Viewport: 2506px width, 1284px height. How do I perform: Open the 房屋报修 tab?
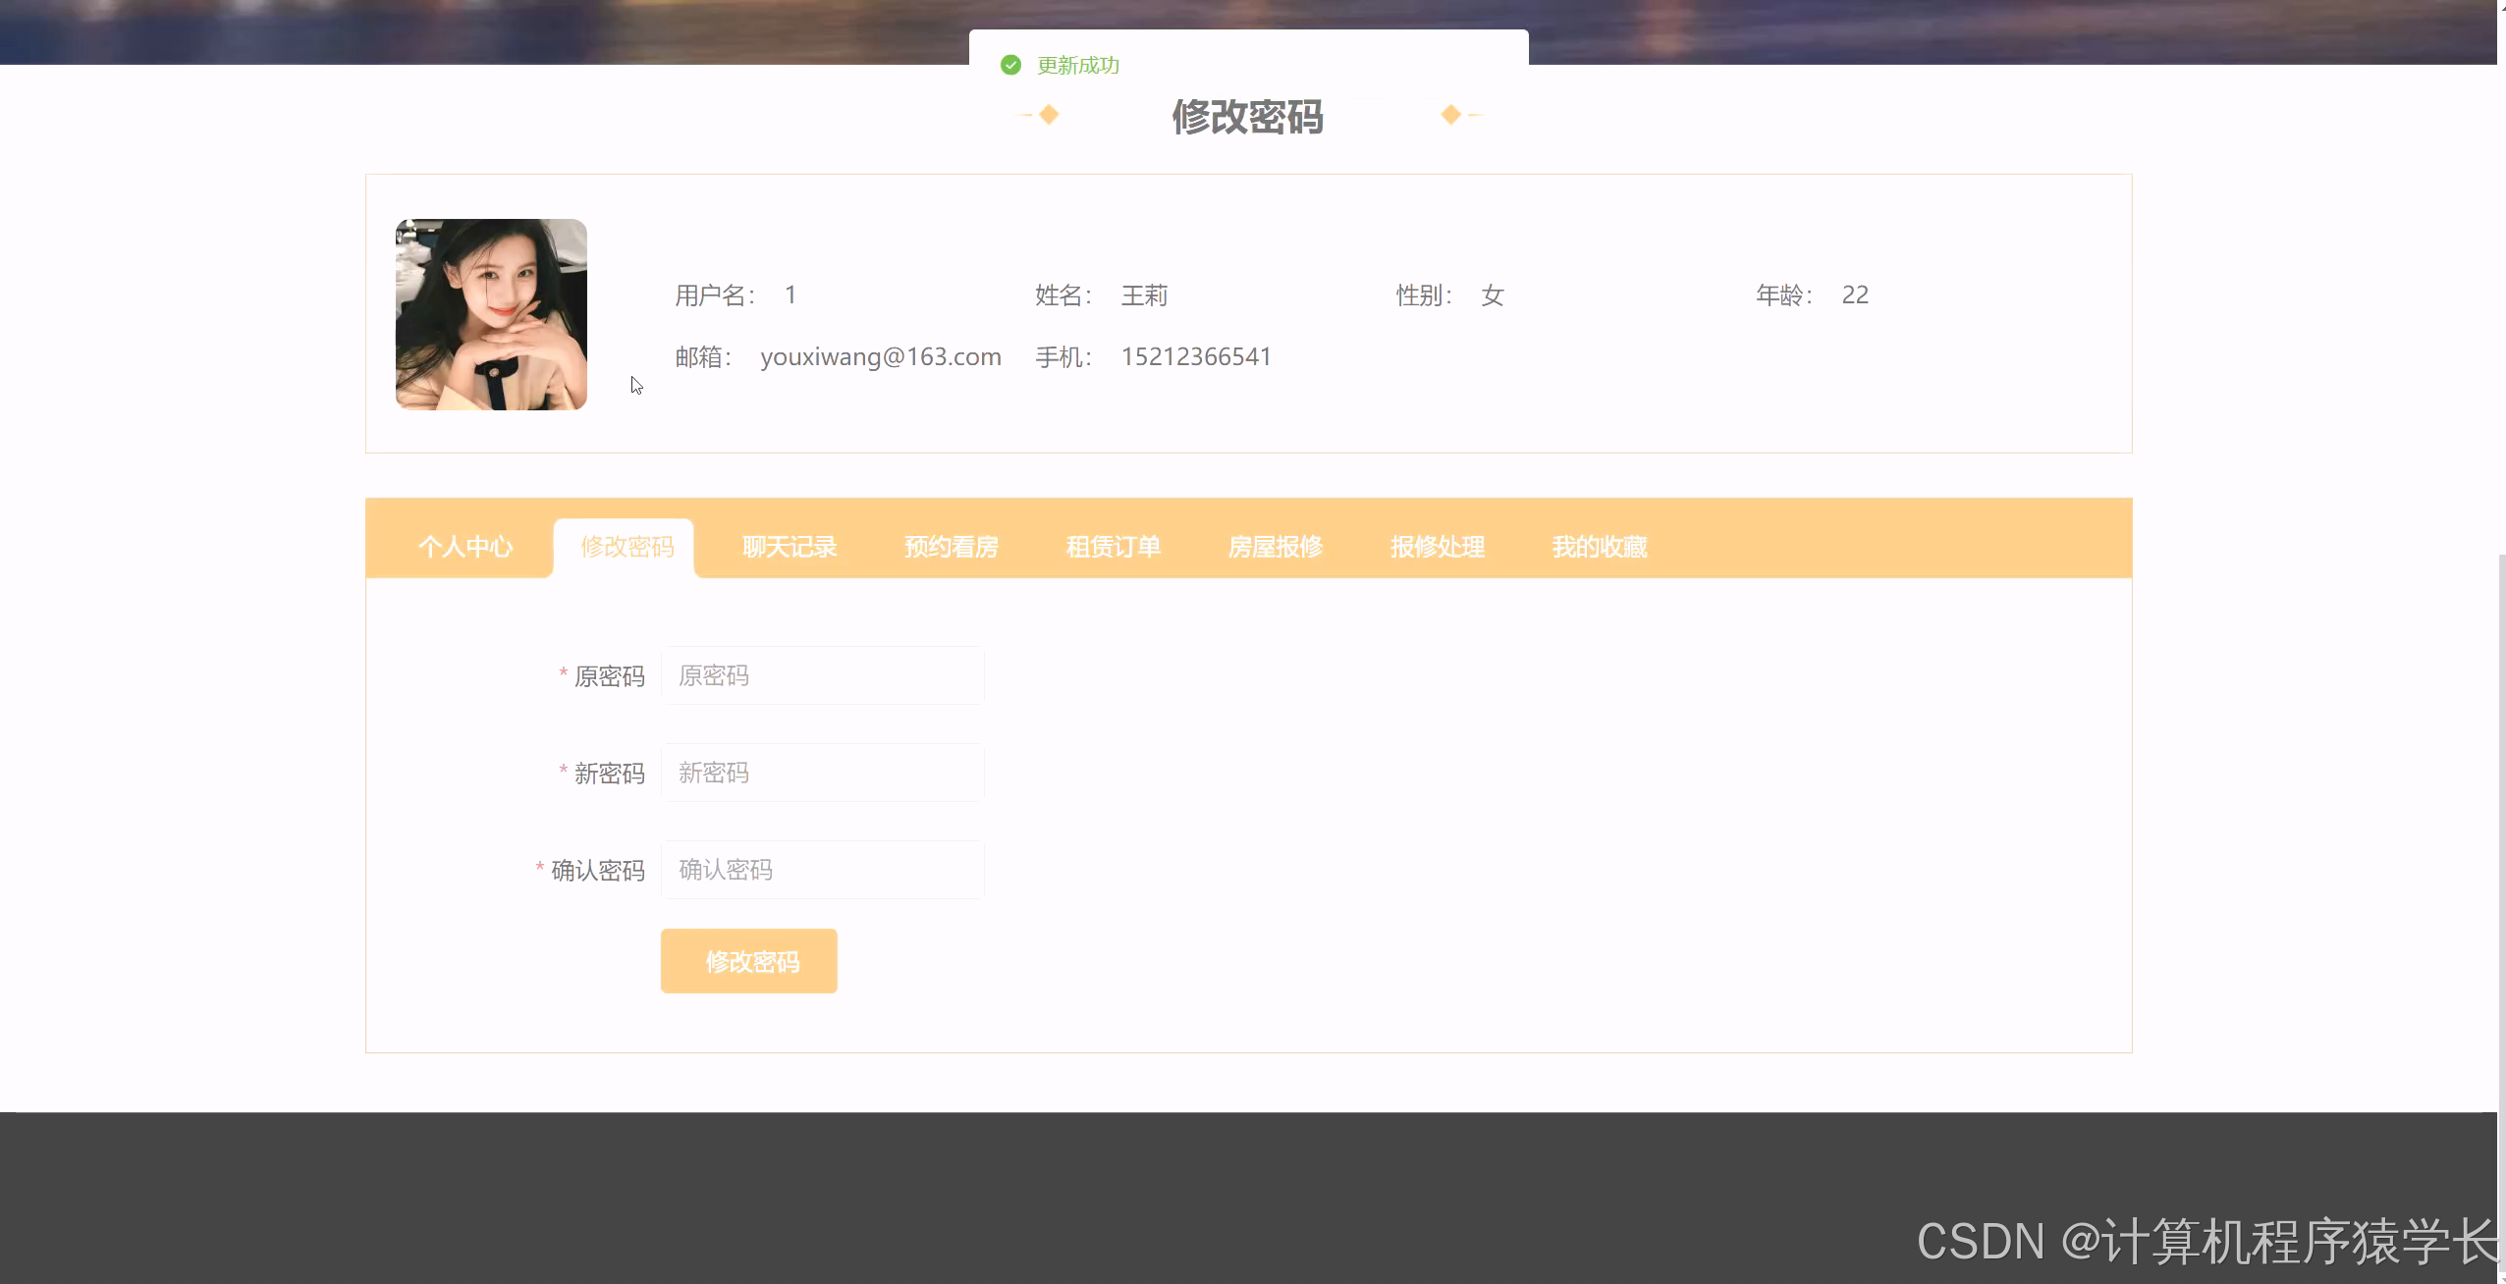pyautogui.click(x=1276, y=547)
